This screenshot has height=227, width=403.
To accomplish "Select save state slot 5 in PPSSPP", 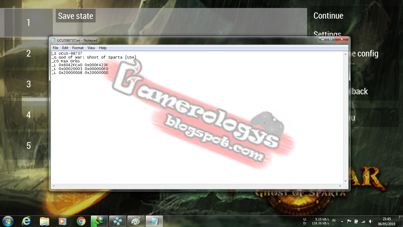I will click(29, 146).
